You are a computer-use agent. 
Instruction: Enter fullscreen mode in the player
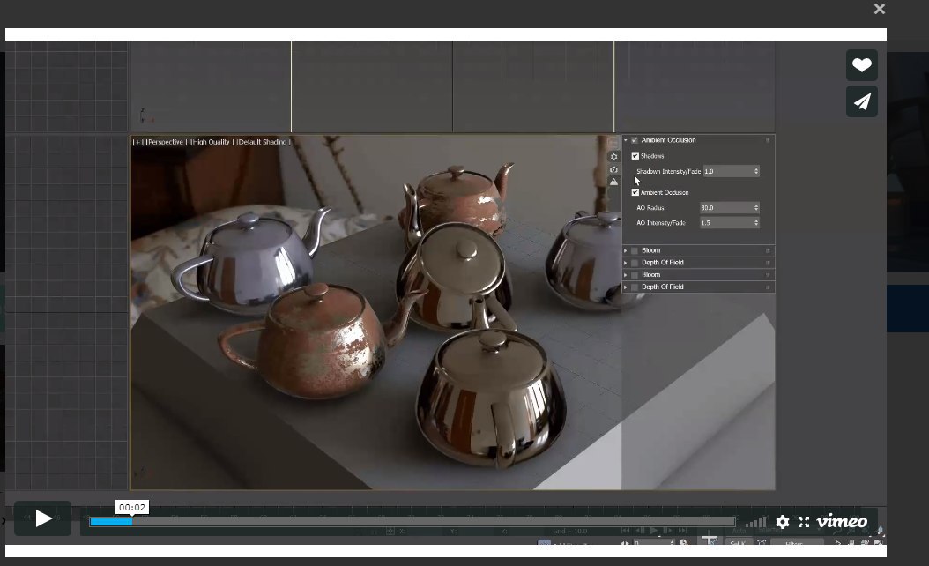[x=803, y=522]
